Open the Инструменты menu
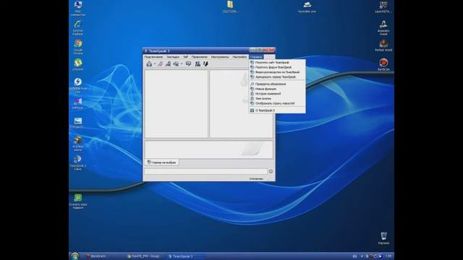Screen dimensions: 463x260 click(220, 56)
